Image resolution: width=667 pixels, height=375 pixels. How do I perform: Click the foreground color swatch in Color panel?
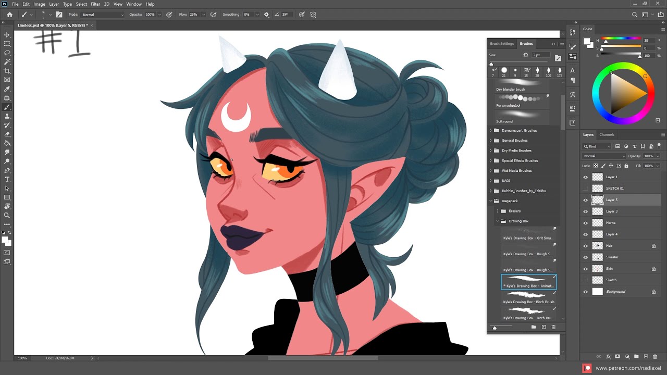point(586,42)
